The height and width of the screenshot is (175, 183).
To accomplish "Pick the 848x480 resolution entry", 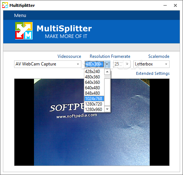I will [x=94, y=93].
